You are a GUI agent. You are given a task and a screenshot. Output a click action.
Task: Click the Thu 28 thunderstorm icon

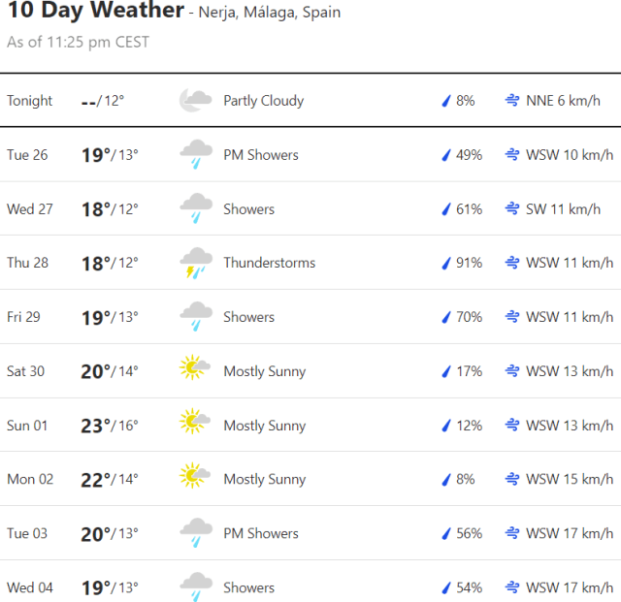pyautogui.click(x=196, y=263)
